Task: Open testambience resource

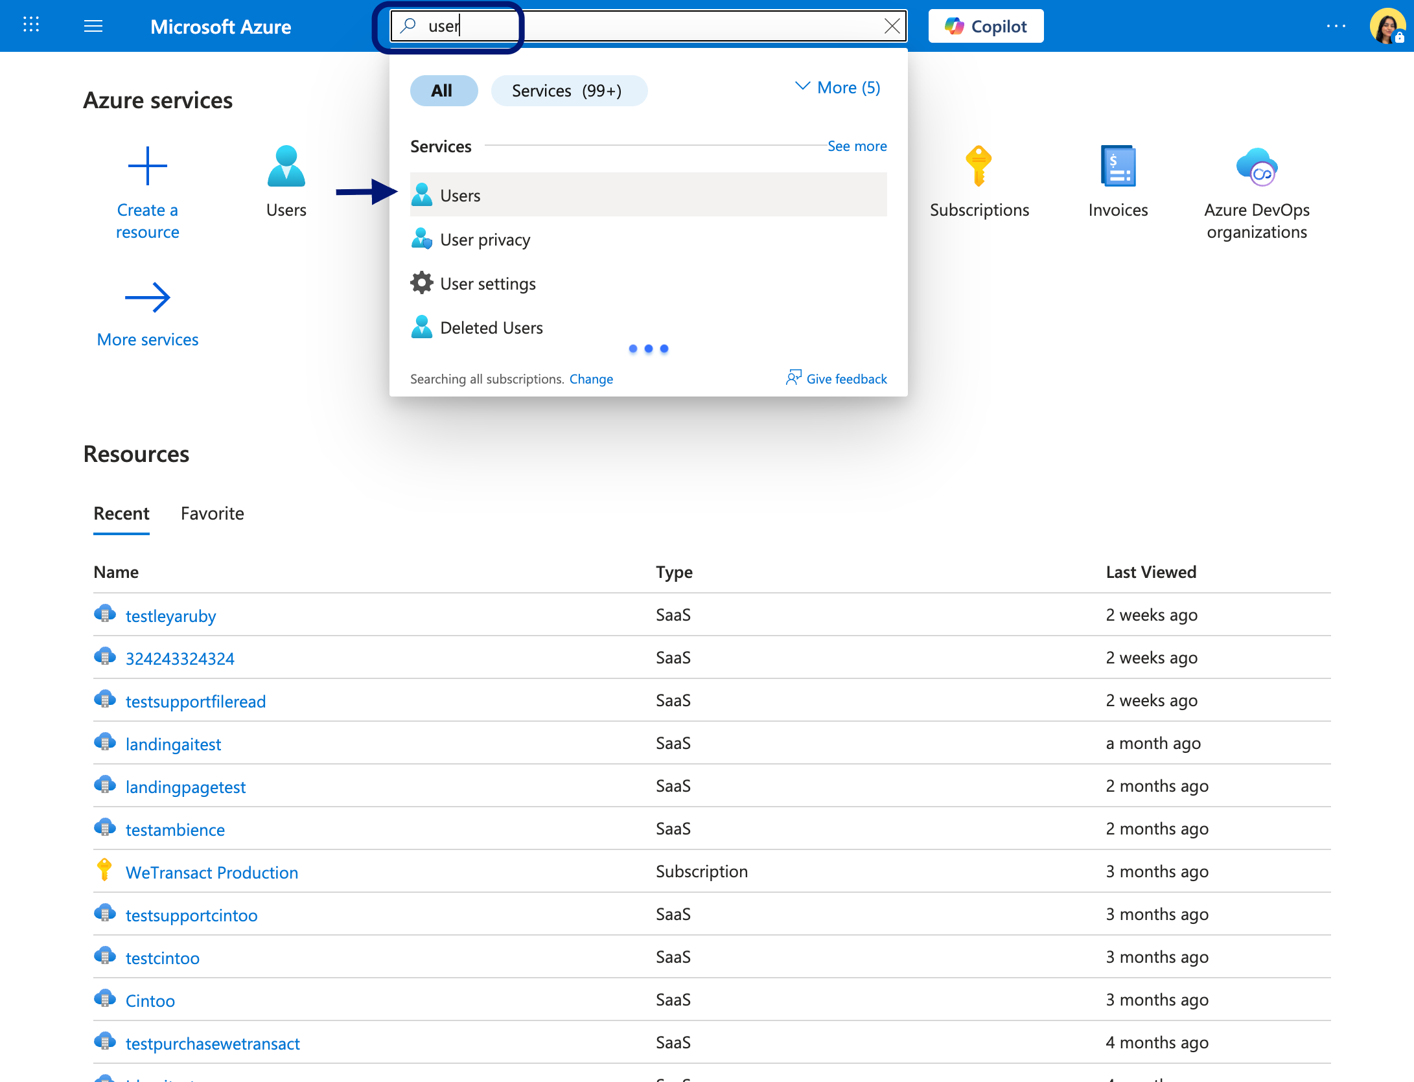Action: point(175,829)
